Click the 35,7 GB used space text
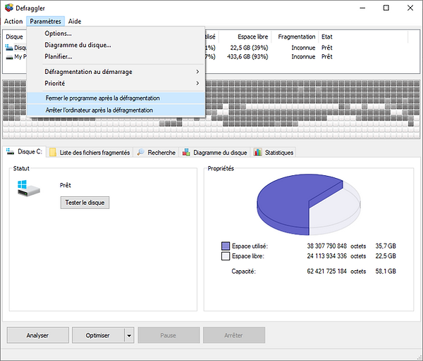Screen dimensions: 423x361 tap(386, 246)
